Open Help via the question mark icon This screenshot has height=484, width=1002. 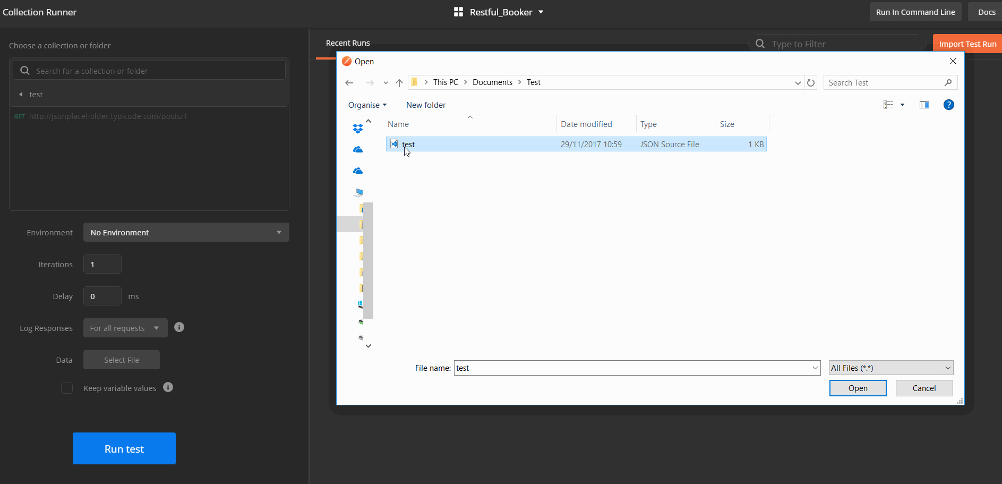(949, 105)
